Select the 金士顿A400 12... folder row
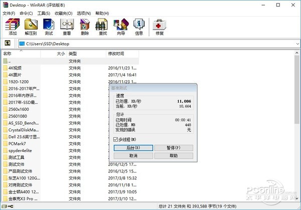The width and height of the screenshot is (301, 210). pyautogui.click(x=70, y=192)
